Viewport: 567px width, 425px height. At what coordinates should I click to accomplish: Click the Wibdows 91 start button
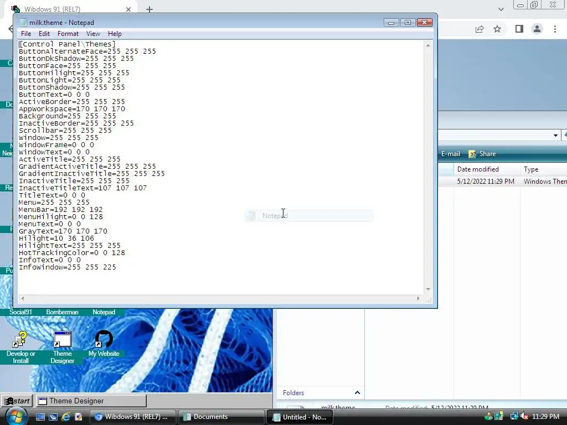17,401
